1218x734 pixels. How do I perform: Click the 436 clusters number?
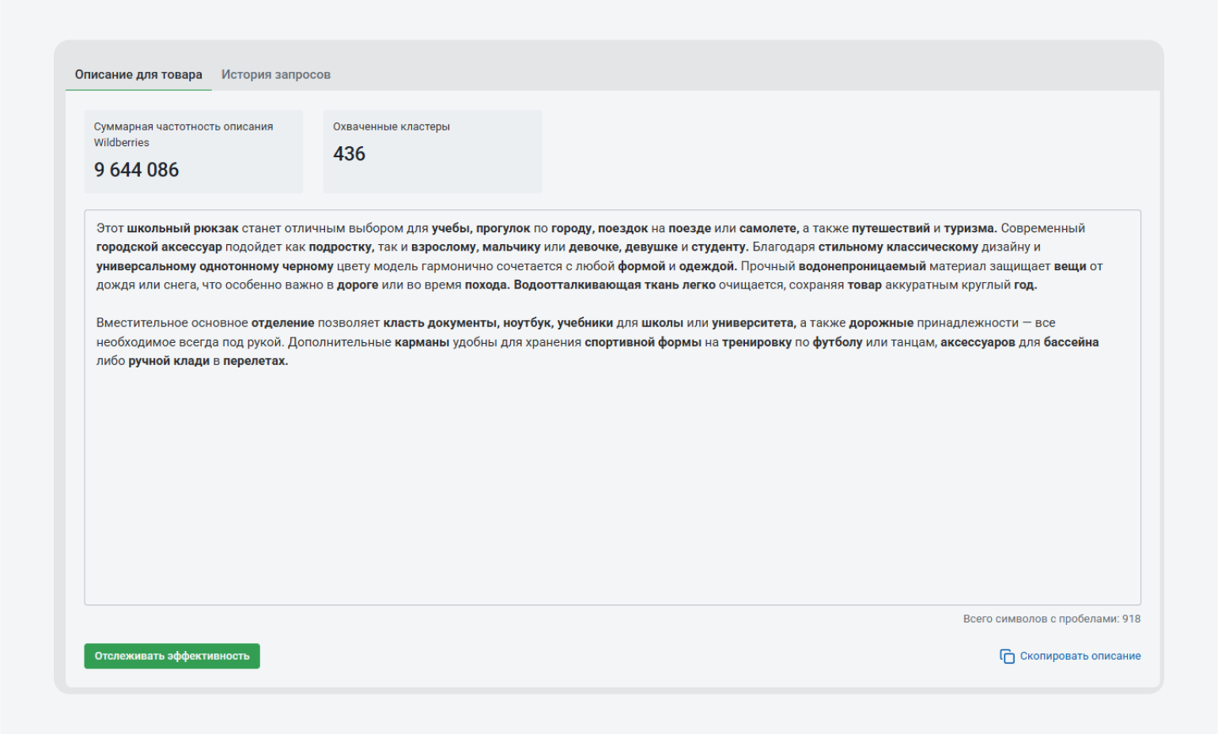349,154
